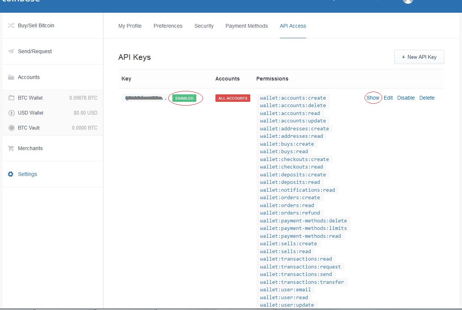Viewport: 462px width, 310px height.
Task: Click the Accounts column header
Action: [x=227, y=79]
